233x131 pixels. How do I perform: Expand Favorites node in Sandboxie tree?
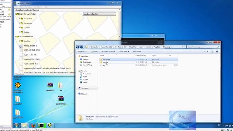tap(20, 28)
